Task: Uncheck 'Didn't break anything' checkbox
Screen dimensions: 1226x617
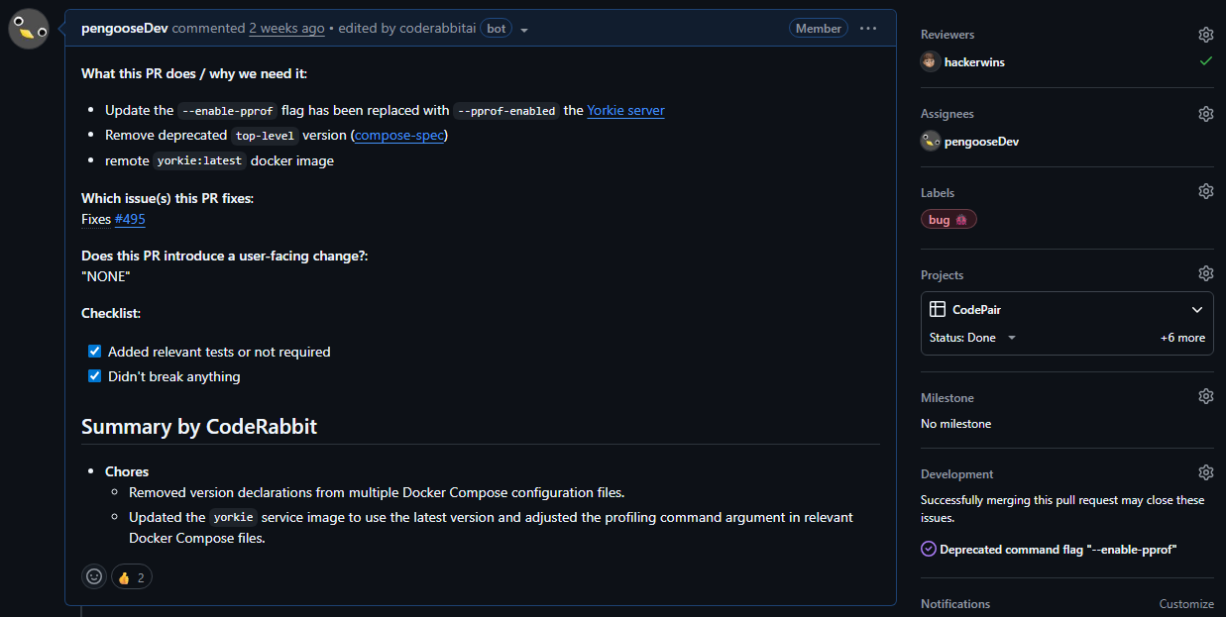Action: point(95,376)
